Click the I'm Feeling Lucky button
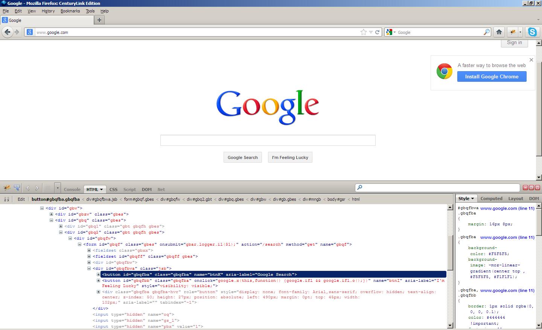This screenshot has width=542, height=330. 290,157
